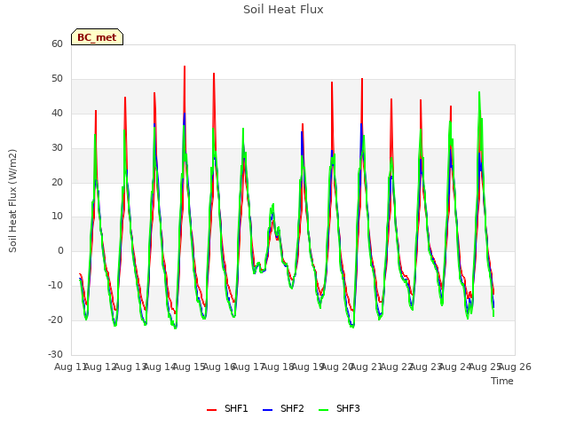Click the Soil Heat Flux (W/m2) axis label
568x426 pixels.
12,201
